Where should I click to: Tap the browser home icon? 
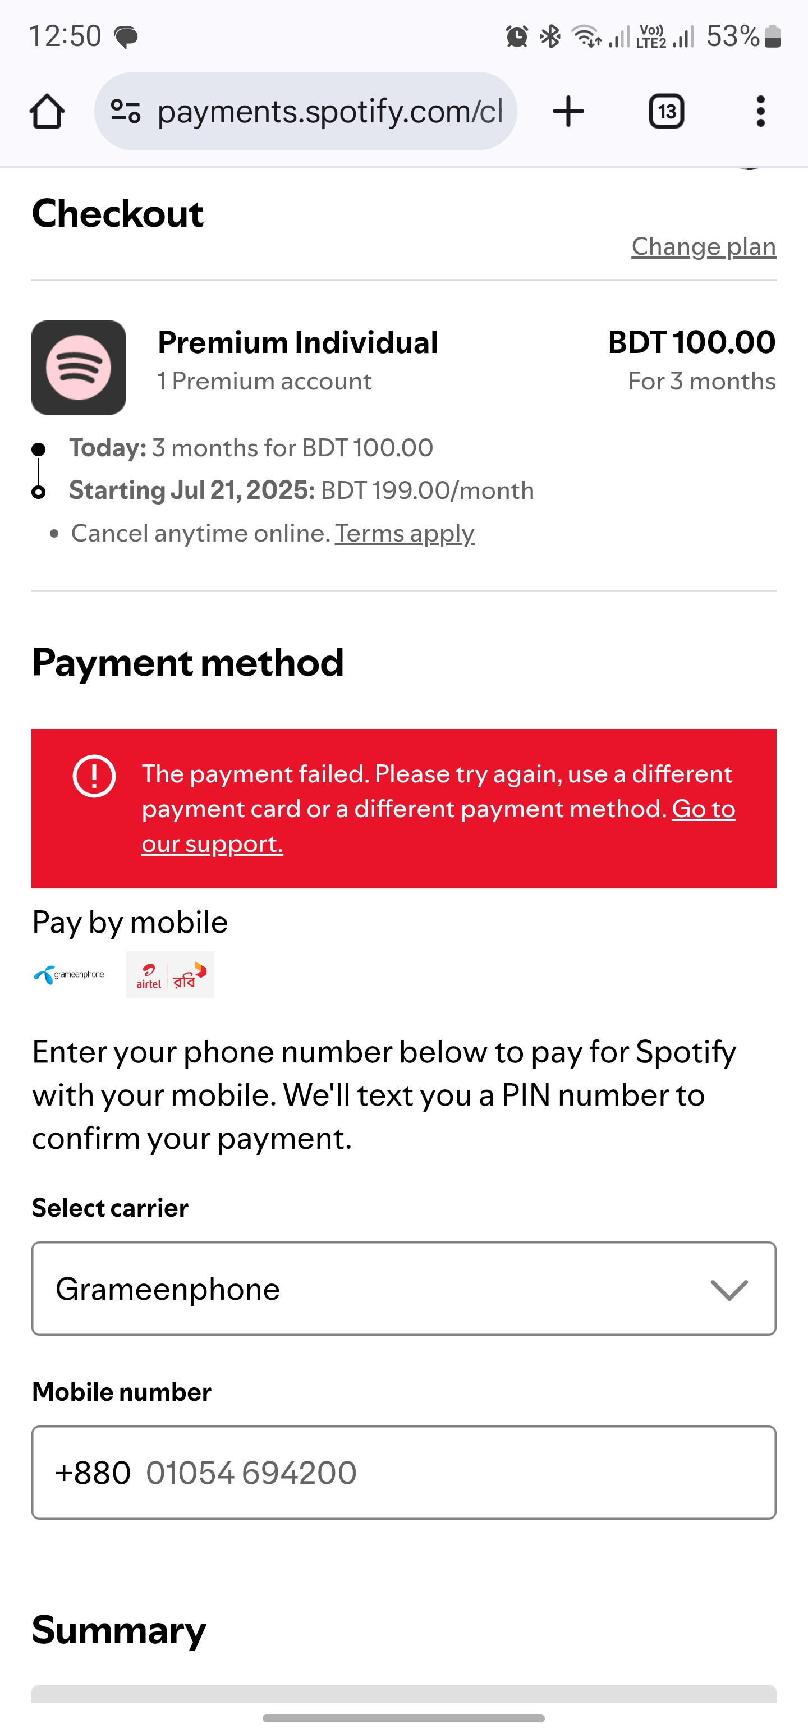click(x=47, y=111)
